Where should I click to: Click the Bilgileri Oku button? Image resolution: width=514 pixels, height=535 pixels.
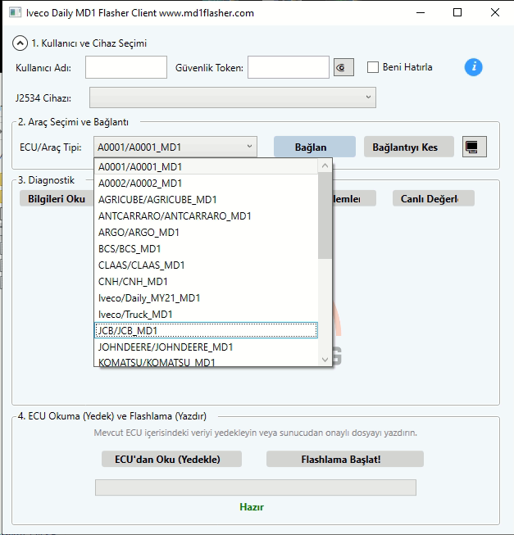pyautogui.click(x=57, y=198)
